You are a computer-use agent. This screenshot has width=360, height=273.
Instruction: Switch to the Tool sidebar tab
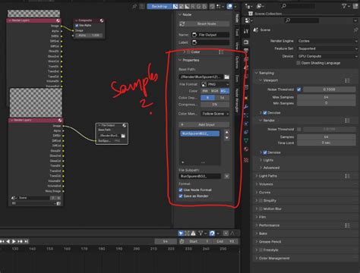point(237,32)
